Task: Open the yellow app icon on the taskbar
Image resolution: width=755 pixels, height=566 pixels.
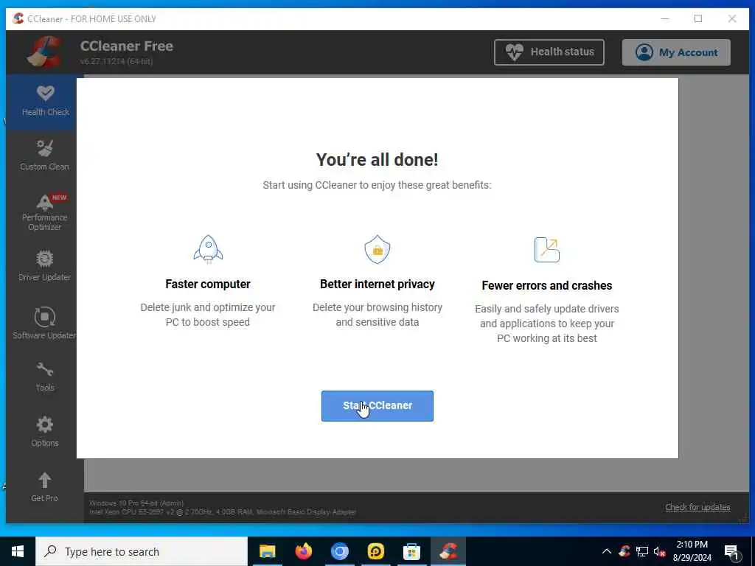Action: click(x=375, y=551)
